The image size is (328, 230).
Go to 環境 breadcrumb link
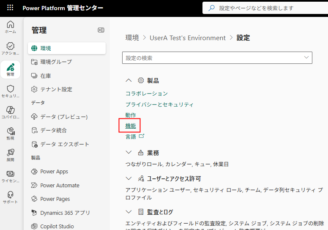(x=132, y=38)
